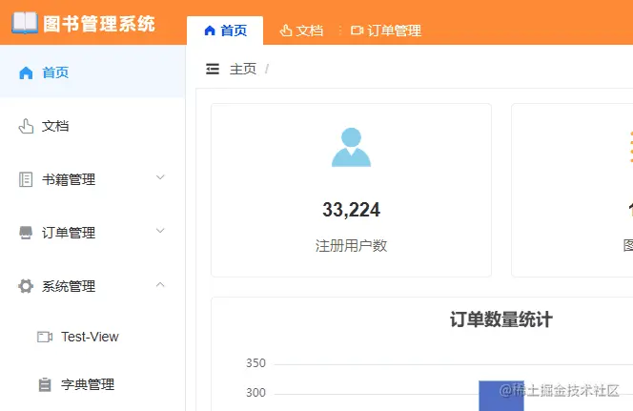The image size is (633, 411).
Task: Click the 350 axis label
Action: [255, 363]
